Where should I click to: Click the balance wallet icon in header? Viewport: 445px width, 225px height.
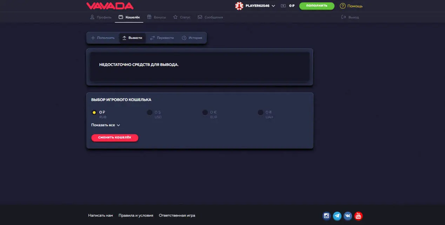coord(283,6)
